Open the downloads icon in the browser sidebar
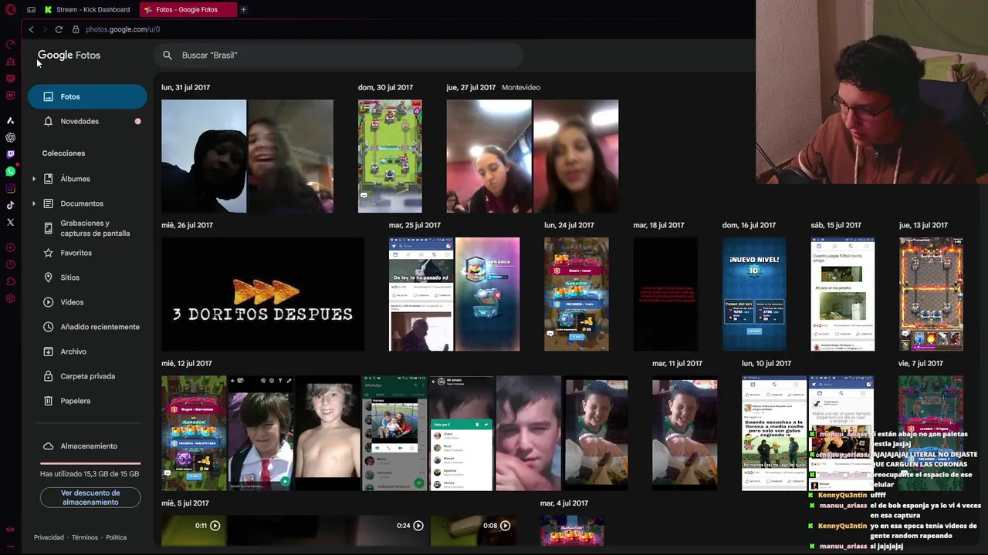This screenshot has width=988, height=555. click(x=10, y=248)
